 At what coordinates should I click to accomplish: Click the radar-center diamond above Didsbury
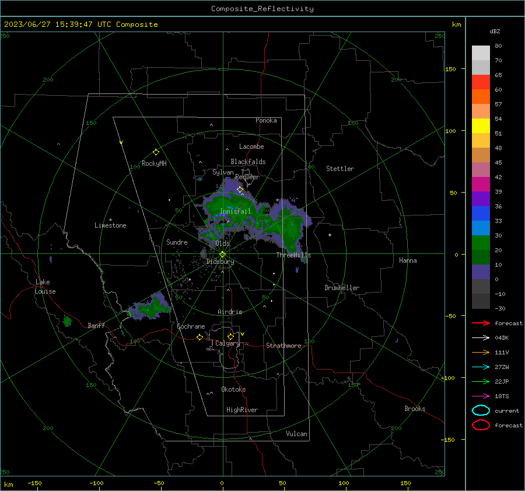[222, 255]
